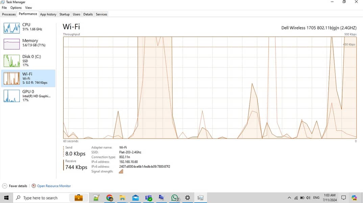Screen dimensions: 363x203
Task: Select the CPU performance graph thumbnail
Action: [x=11, y=28]
